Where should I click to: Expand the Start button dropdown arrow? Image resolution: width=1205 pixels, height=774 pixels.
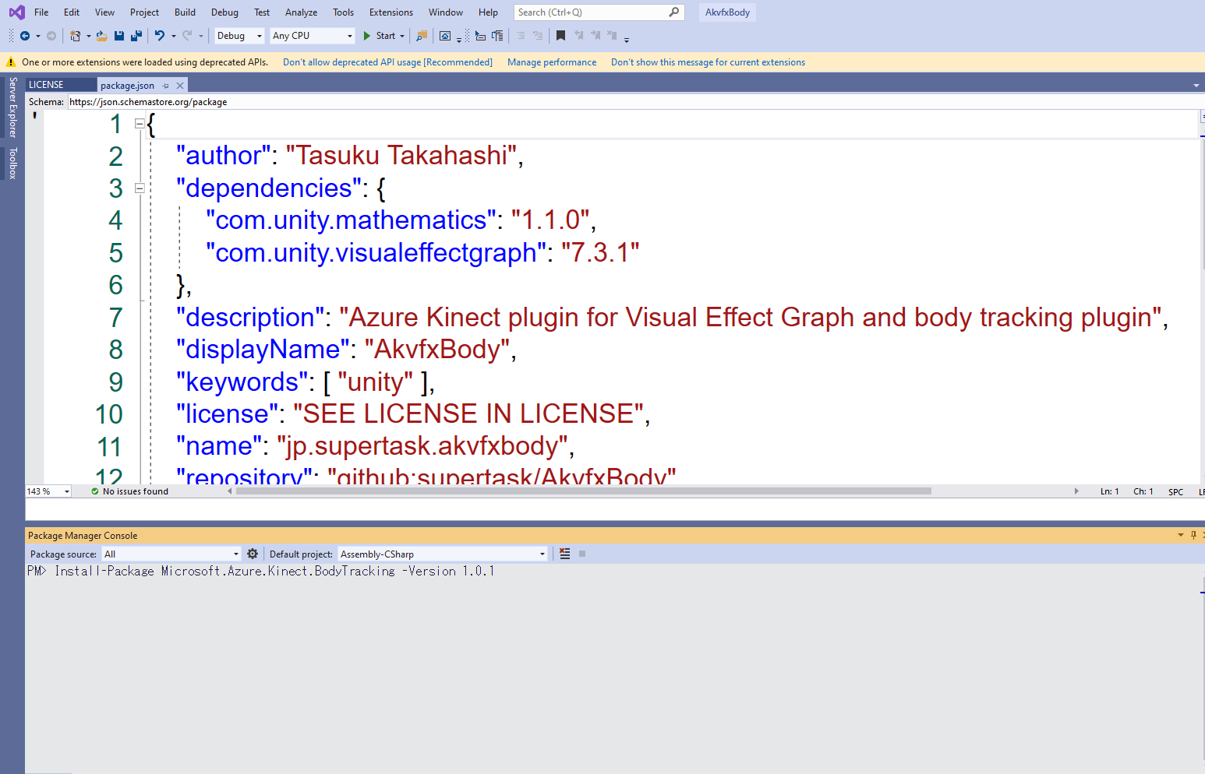[402, 36]
